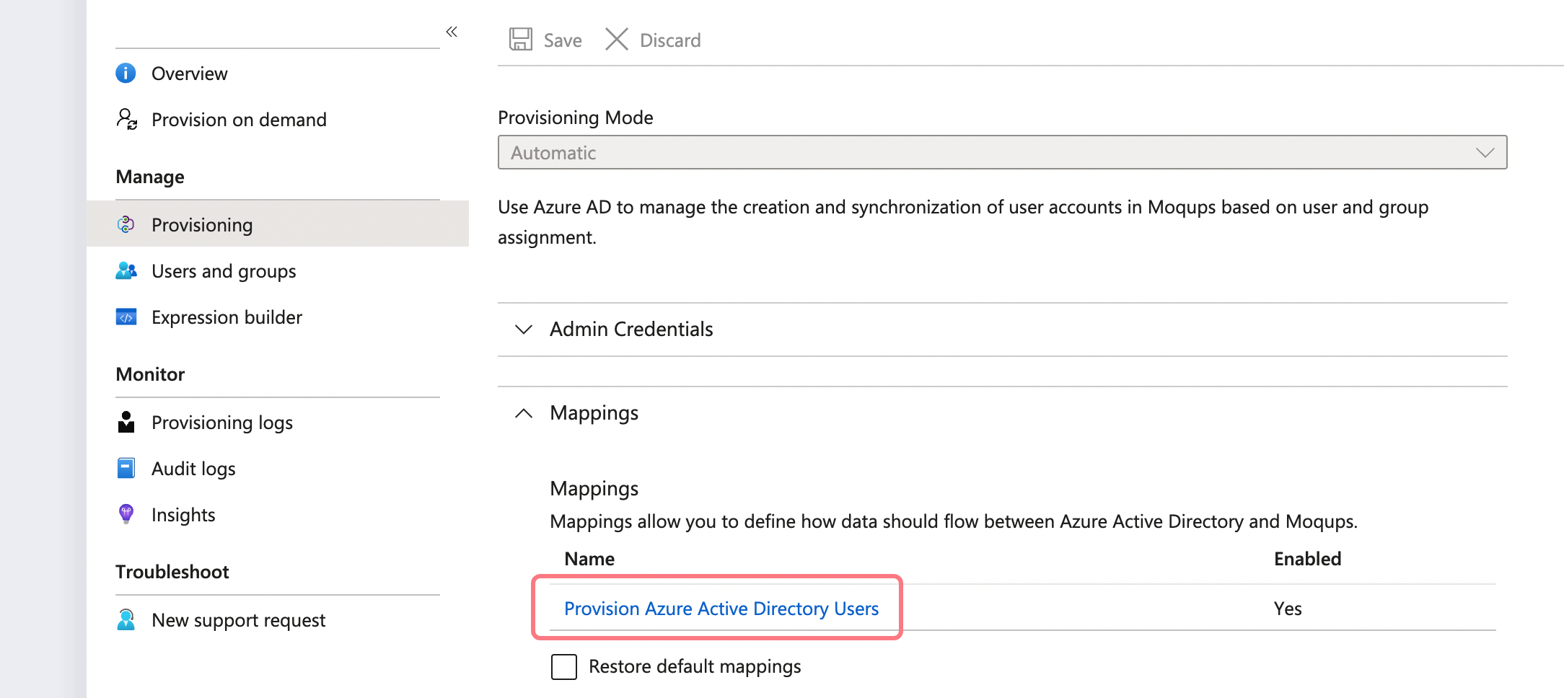Select Provisioning in the Manage menu

[202, 225]
